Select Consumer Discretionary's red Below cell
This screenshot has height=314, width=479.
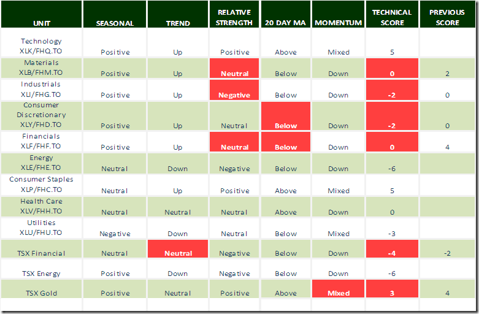(286, 117)
